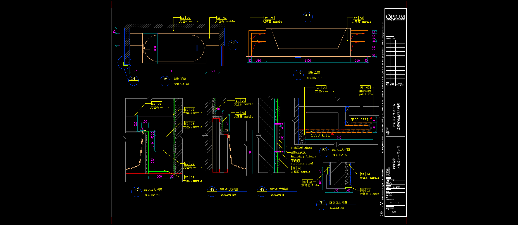The width and height of the screenshot is (518, 225).
Task: Select the 940 dimension in detail 50
Action: pos(339,138)
